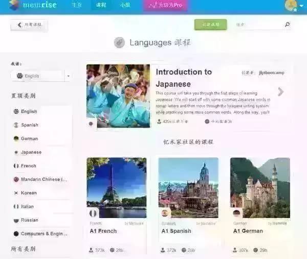Select Mandarin Chinese category link

pyautogui.click(x=44, y=180)
